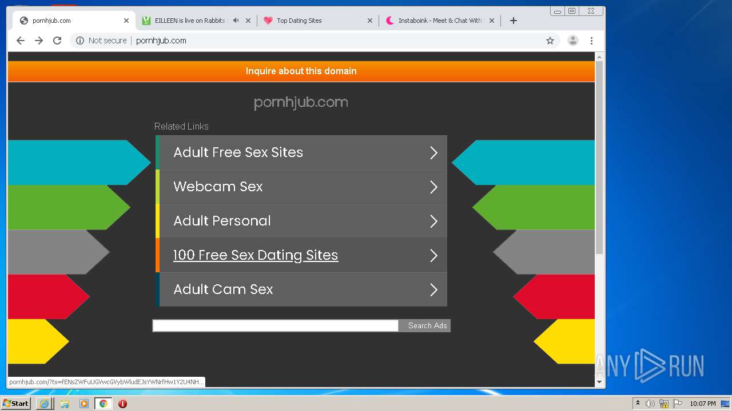The height and width of the screenshot is (411, 732).
Task: Switch to EILLEEN is live on Rabbits tab
Action: point(190,21)
